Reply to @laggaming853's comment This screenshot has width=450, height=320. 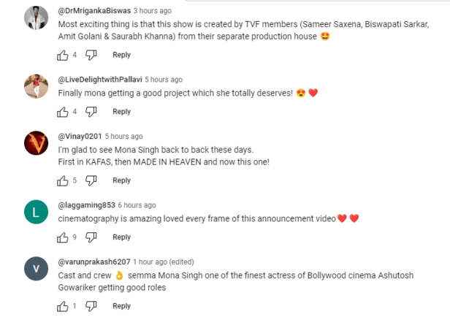coord(121,237)
